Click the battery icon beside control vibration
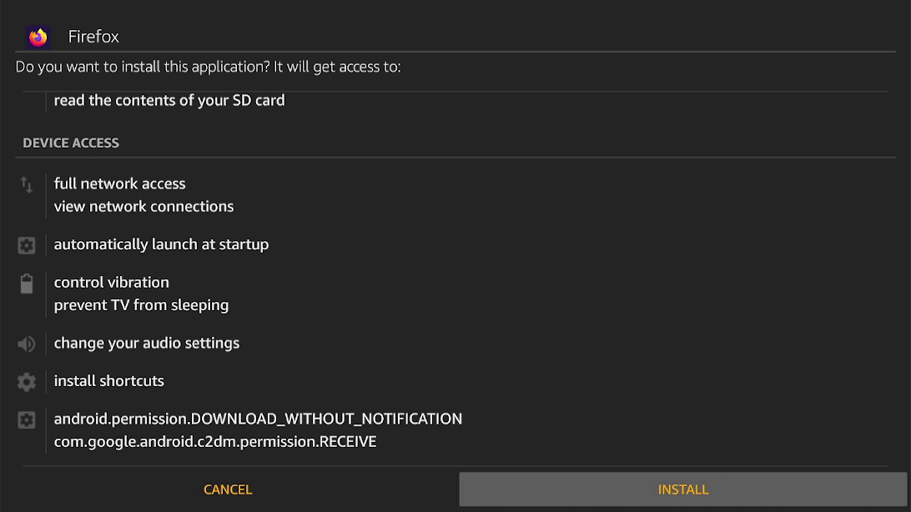This screenshot has height=512, width=911. 26,284
